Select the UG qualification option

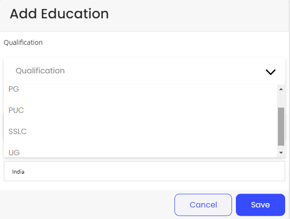(14, 152)
